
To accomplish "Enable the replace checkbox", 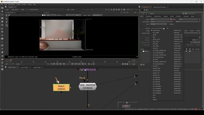I will click(x=168, y=24).
